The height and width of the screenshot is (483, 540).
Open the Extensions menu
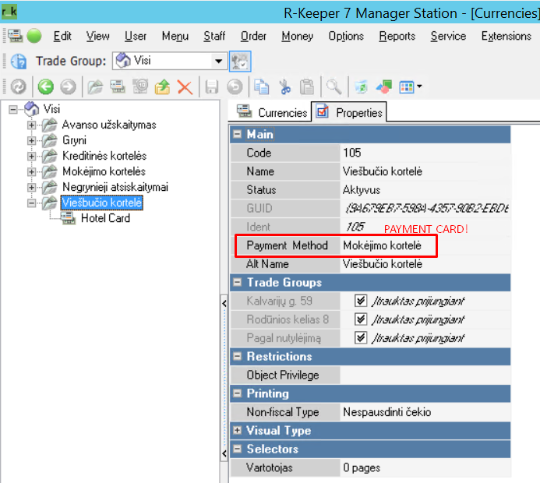(506, 36)
